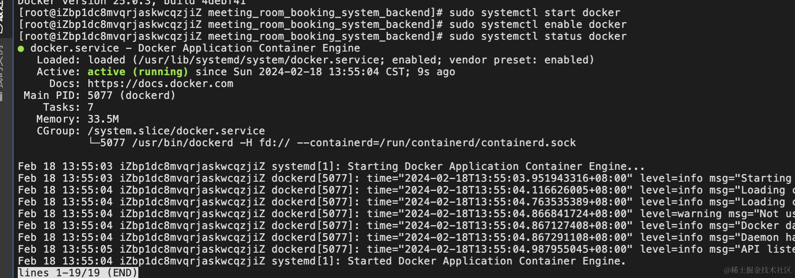Click the "Starting Docker Application Container Engine..." log line
This screenshot has height=278, width=795.
pos(496,166)
